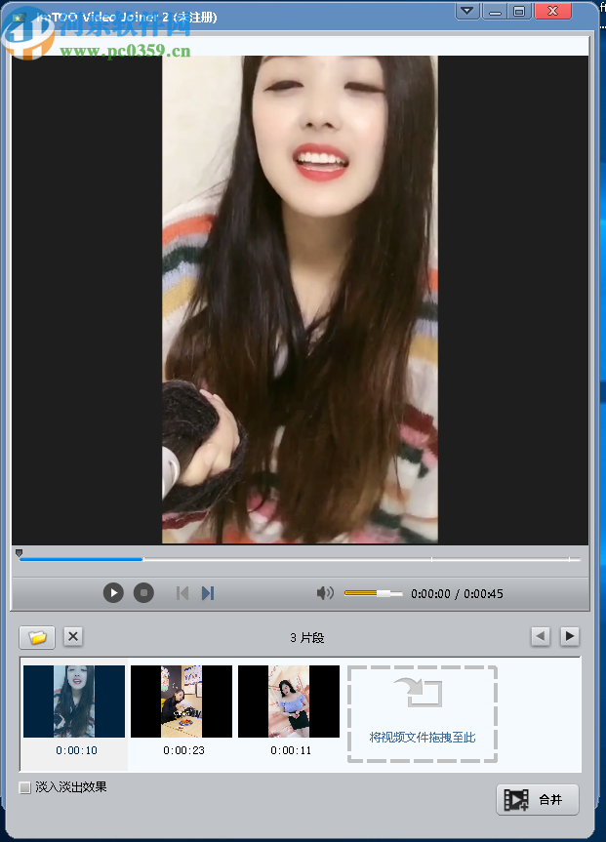606x842 pixels.
Task: Open video files with the folder button
Action: (x=37, y=637)
